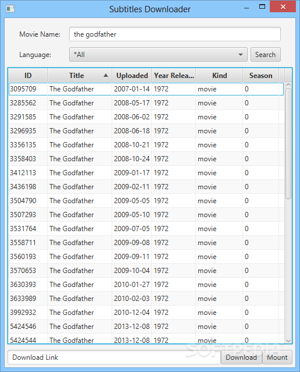Click upload date 2009-05-10
The height and width of the screenshot is (372, 300).
click(x=132, y=215)
